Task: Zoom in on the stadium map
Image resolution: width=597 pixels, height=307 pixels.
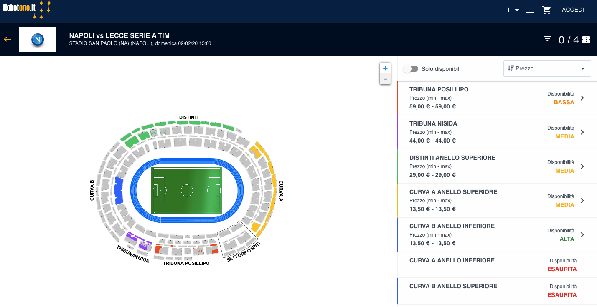Action: click(385, 68)
